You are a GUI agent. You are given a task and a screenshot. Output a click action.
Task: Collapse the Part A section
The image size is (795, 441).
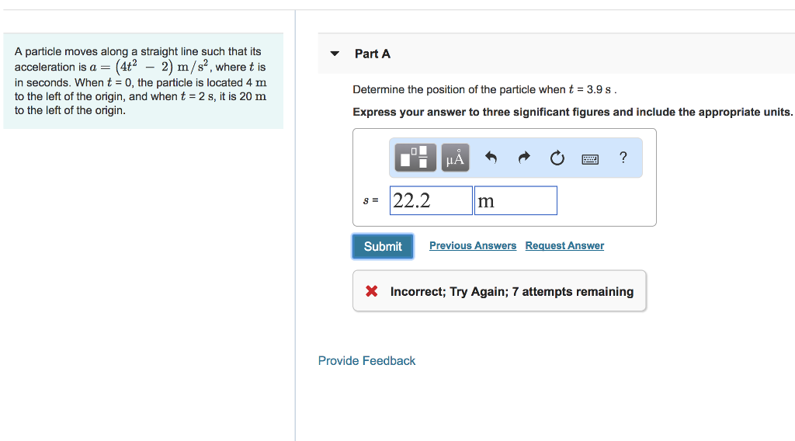point(335,54)
